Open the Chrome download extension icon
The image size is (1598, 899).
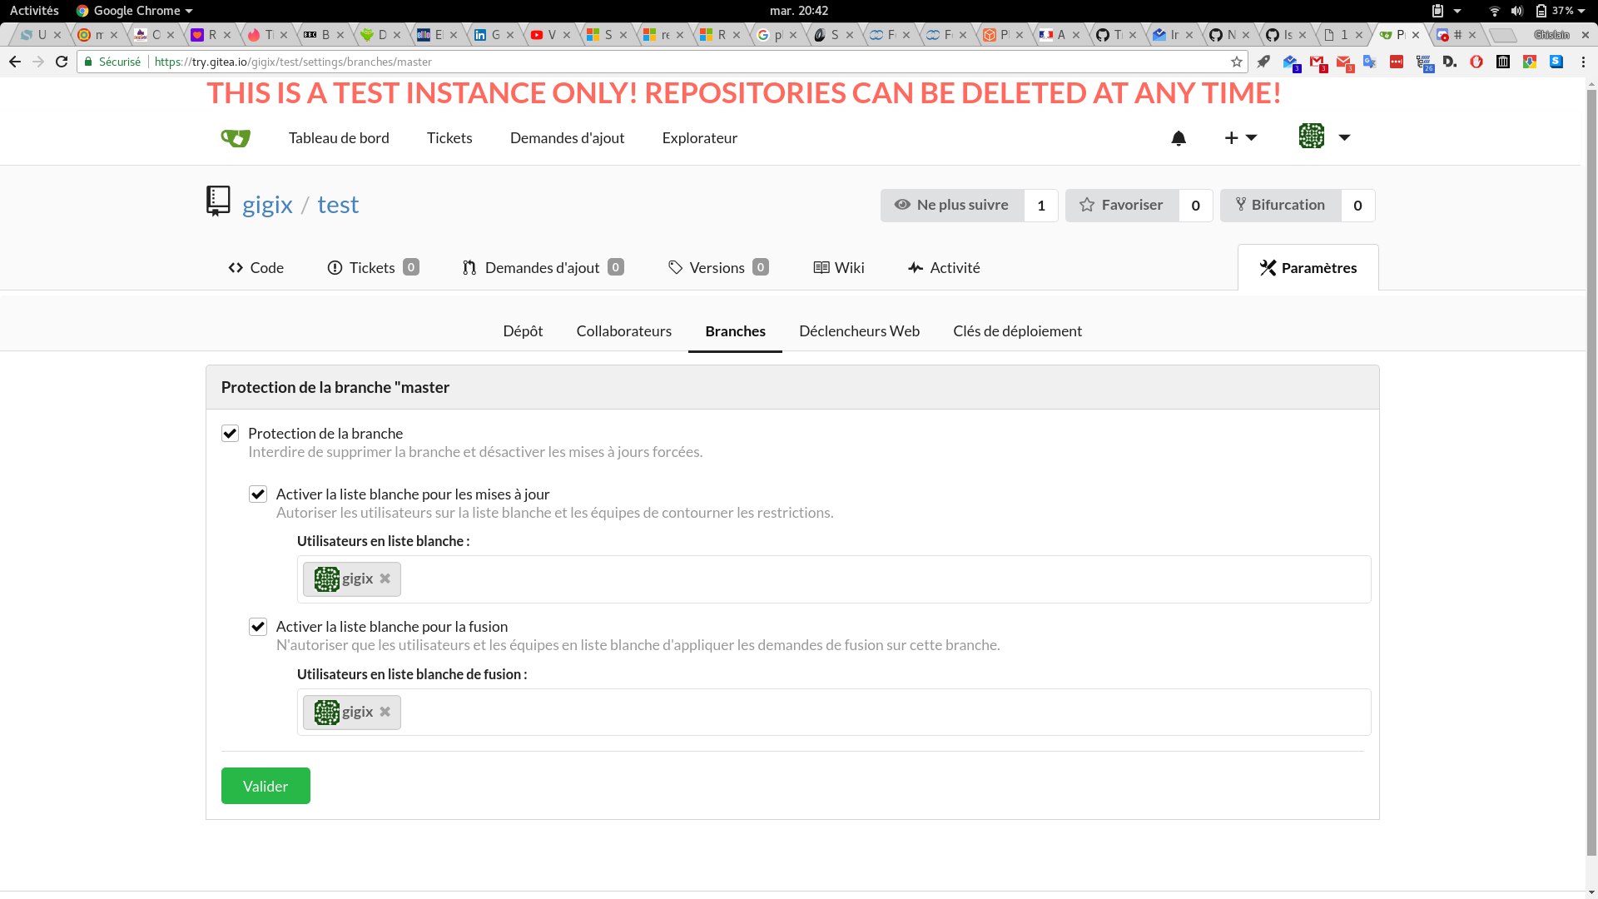coord(1530,62)
